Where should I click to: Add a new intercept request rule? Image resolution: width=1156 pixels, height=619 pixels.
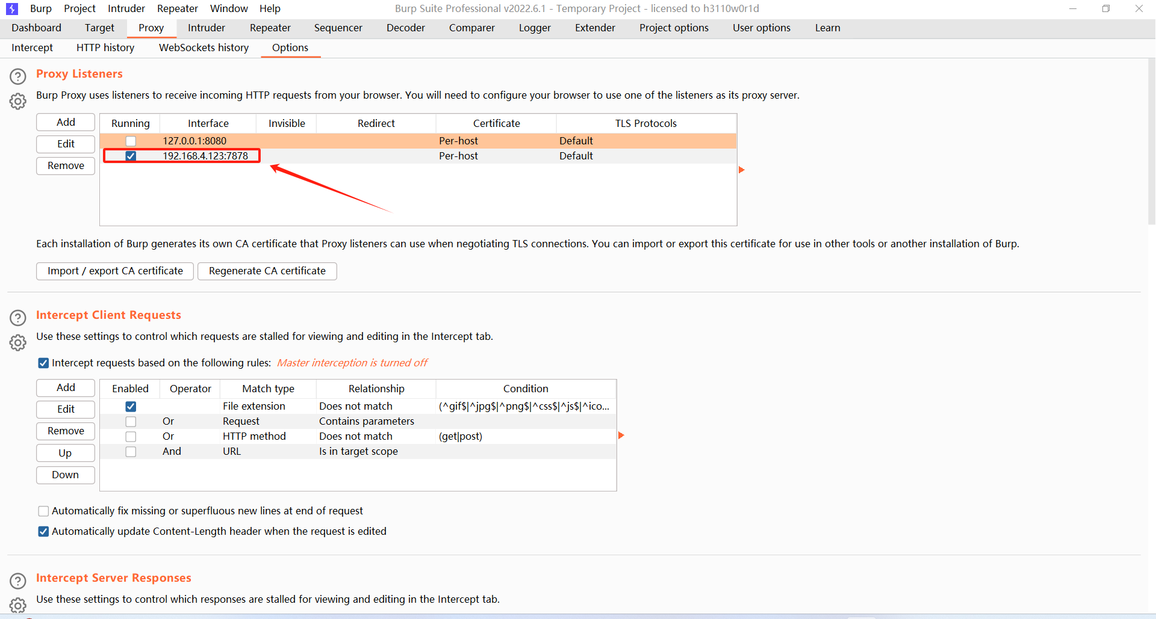point(66,387)
